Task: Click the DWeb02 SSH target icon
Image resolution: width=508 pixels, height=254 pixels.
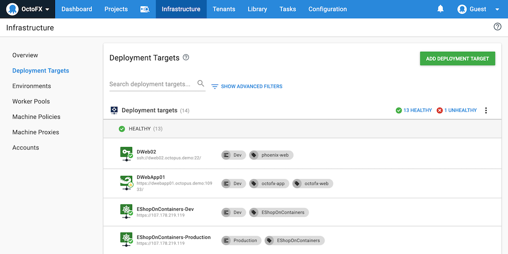Action: click(126, 155)
